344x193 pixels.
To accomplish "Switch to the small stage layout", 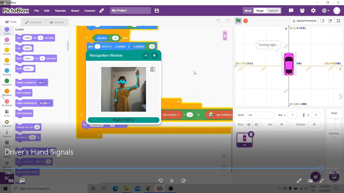I will coord(322,21).
